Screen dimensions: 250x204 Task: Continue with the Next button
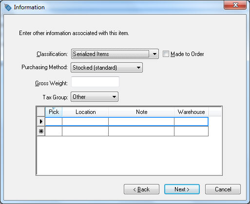point(182,189)
